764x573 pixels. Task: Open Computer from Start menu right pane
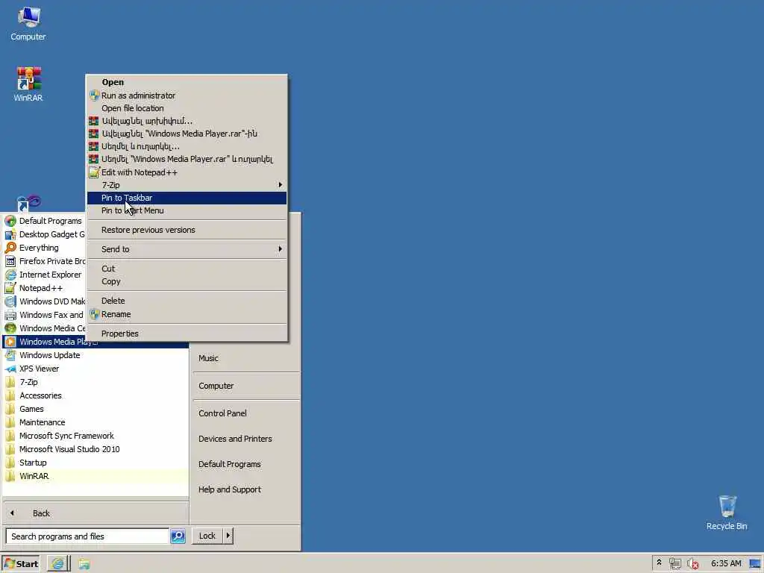tap(246, 386)
